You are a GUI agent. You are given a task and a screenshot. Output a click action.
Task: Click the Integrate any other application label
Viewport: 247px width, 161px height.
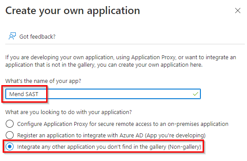tap(109, 147)
